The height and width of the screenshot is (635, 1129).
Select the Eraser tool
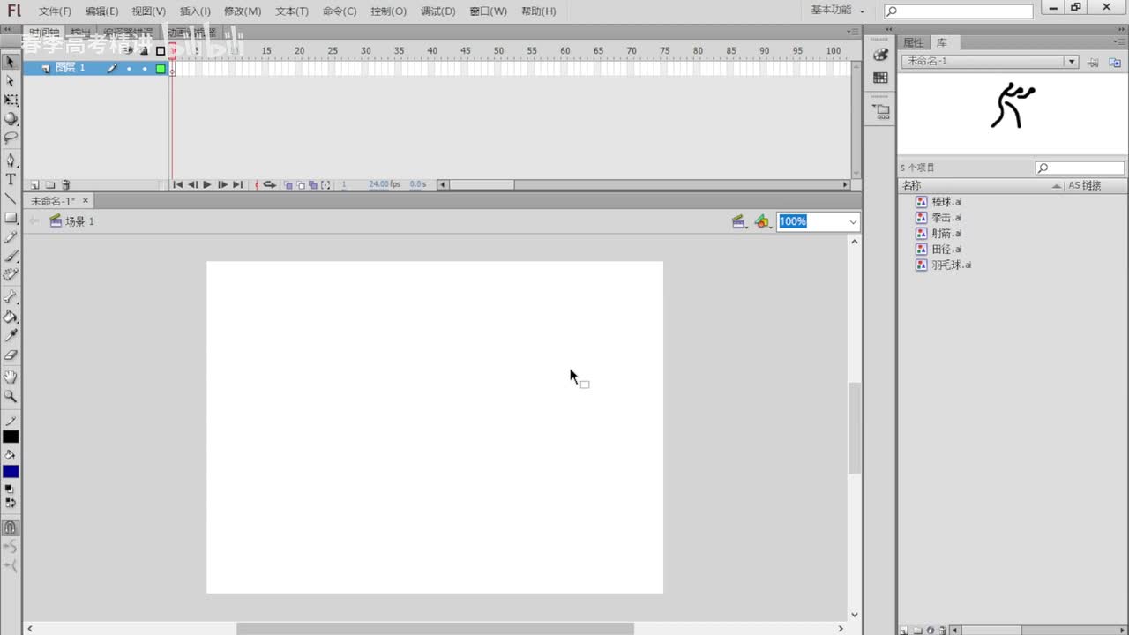(11, 355)
